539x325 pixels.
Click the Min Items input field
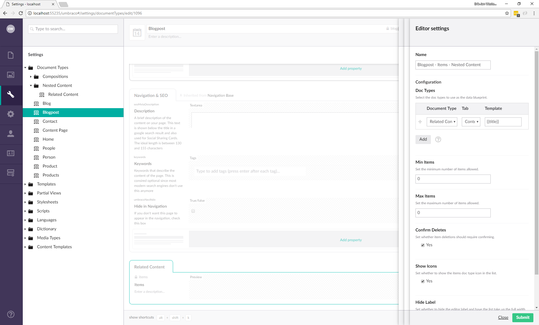coord(453,179)
